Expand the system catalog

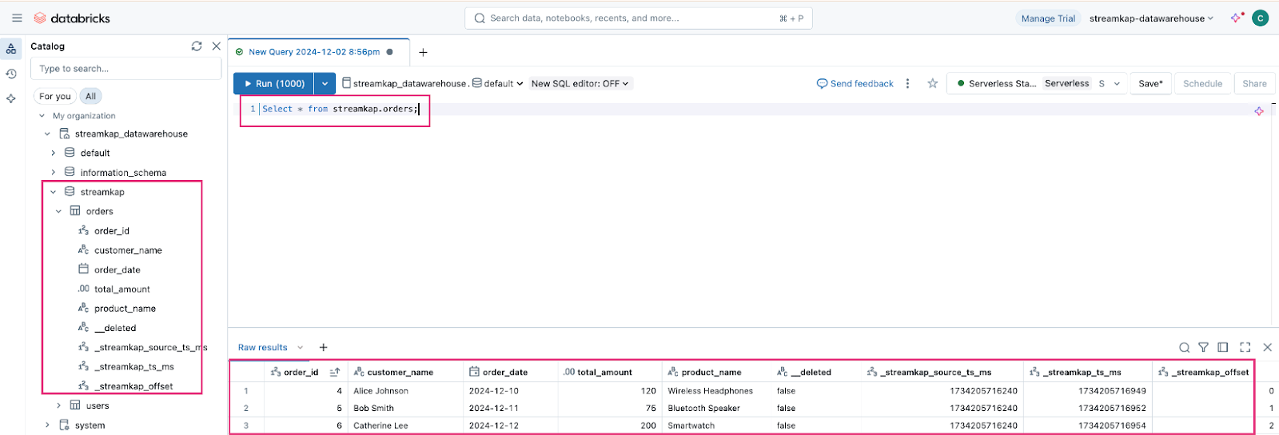[x=48, y=425]
